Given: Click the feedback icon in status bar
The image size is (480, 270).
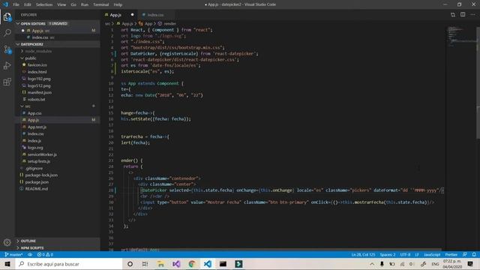Looking at the screenshot, I should coord(465,254).
